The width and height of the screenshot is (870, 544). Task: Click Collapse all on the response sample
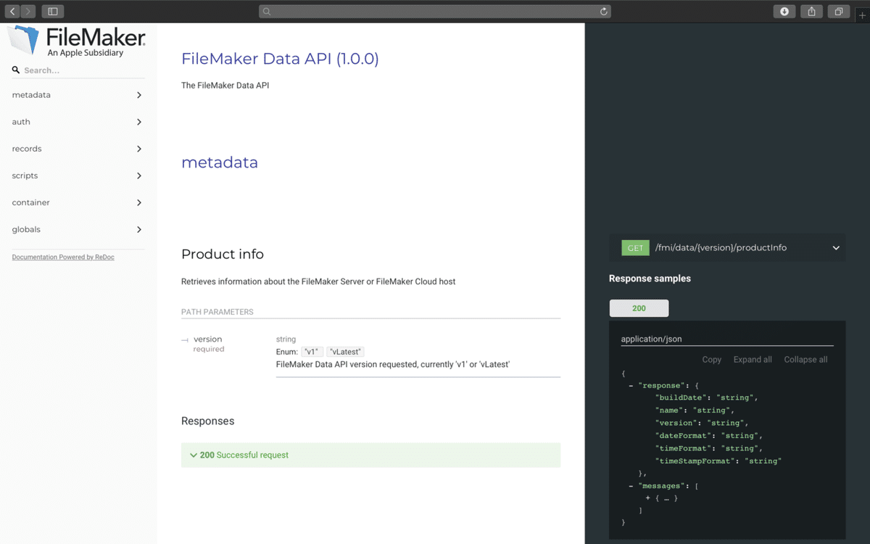pos(805,359)
